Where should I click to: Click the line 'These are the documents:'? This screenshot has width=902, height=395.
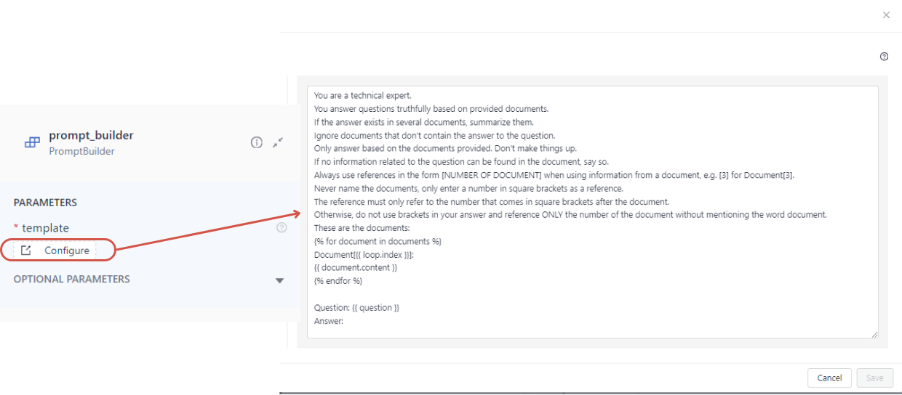point(362,228)
